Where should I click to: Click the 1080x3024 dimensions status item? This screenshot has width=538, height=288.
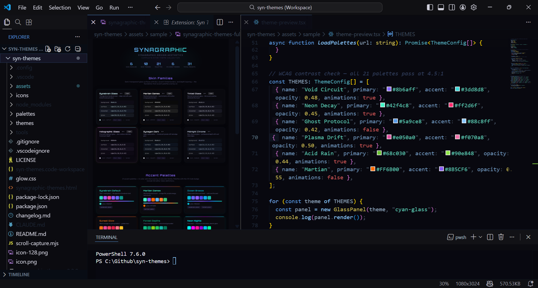[x=468, y=284]
